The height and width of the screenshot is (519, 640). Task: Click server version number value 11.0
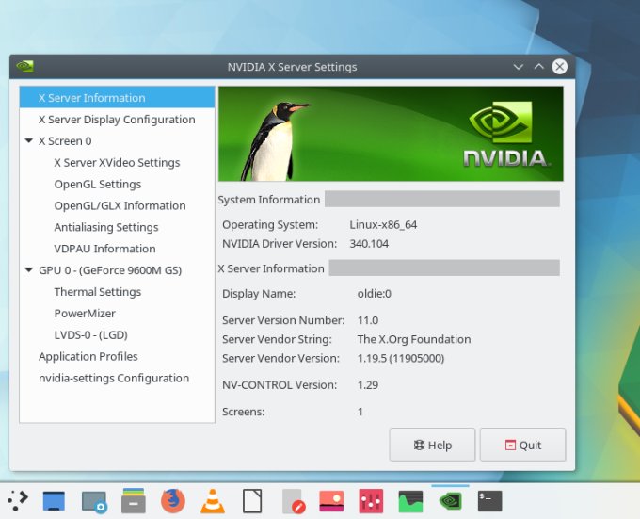pos(368,320)
